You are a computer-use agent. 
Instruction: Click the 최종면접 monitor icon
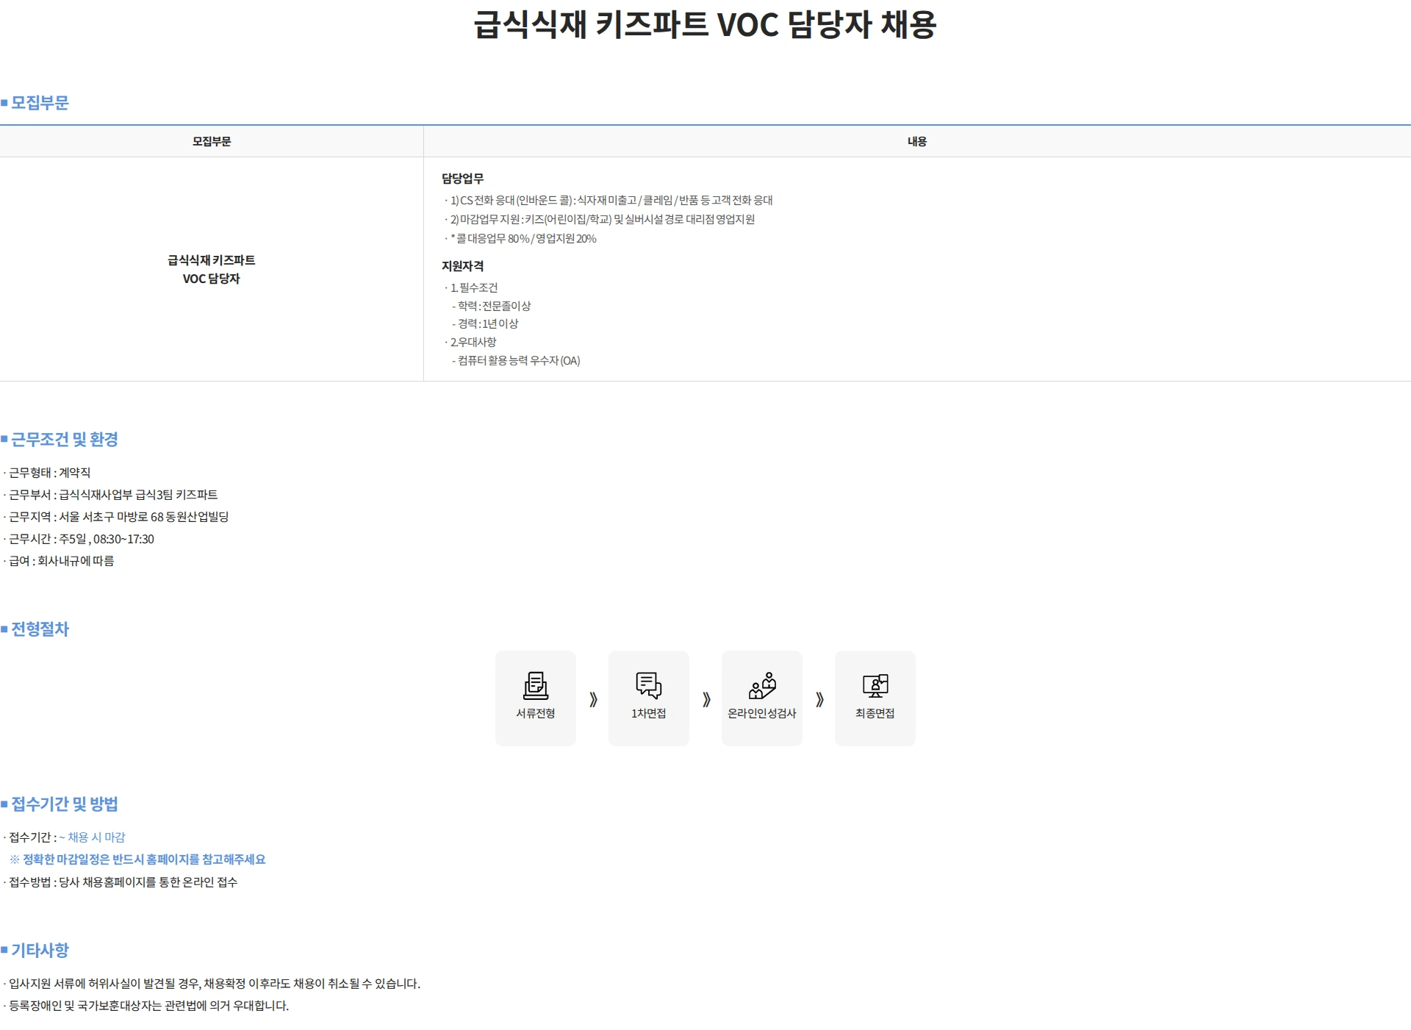(875, 685)
